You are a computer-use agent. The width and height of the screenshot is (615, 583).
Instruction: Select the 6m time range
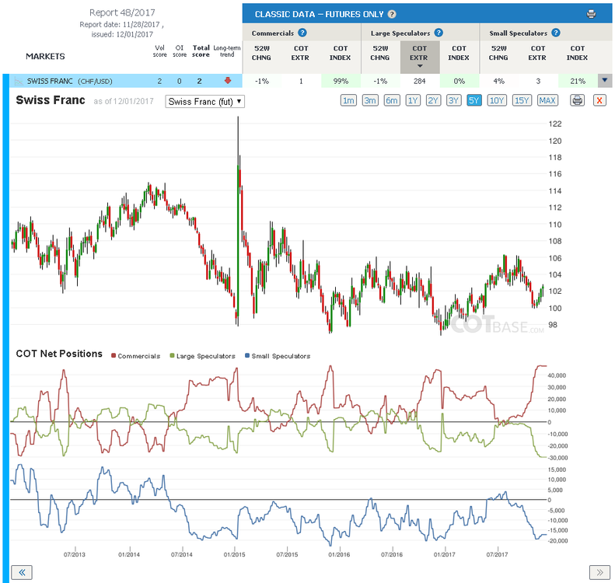(x=391, y=100)
